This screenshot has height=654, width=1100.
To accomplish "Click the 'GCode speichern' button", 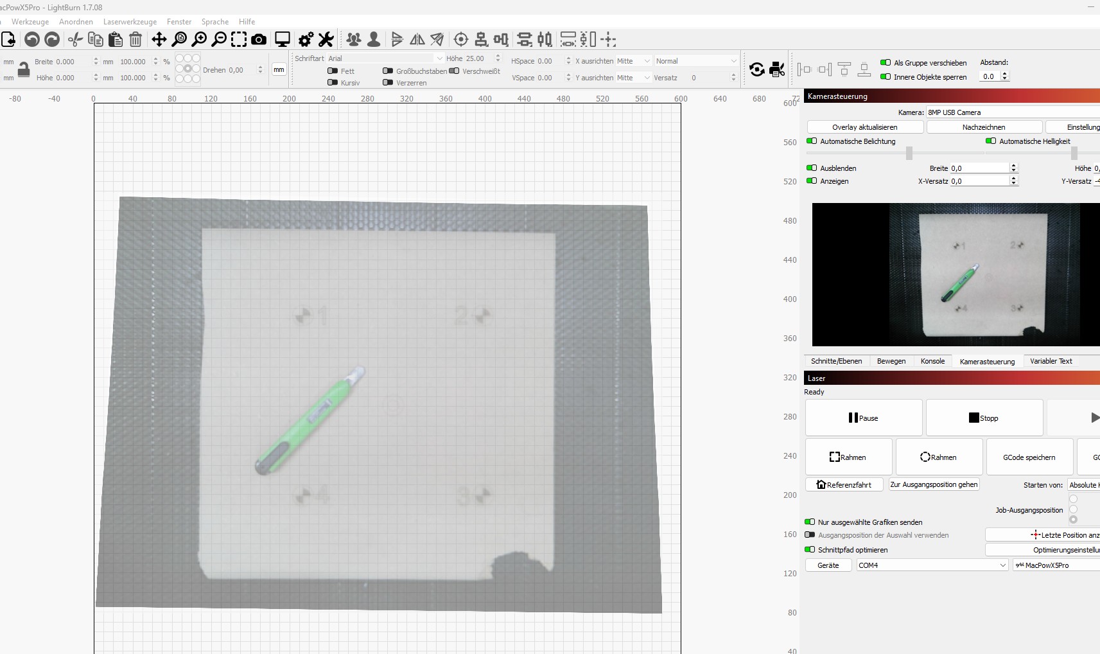I will click(x=1028, y=457).
